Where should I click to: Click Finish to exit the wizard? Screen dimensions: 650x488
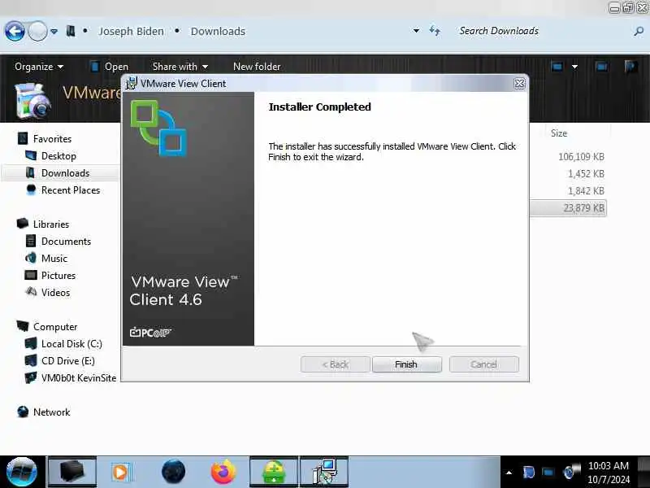(407, 364)
